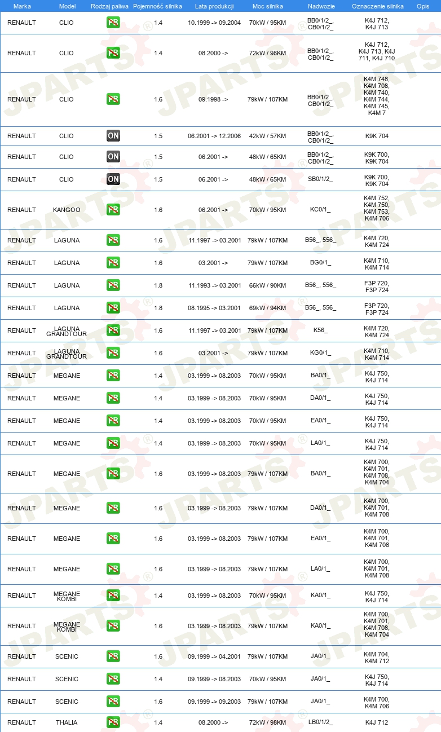Click the KANGOO model cell

(67, 210)
